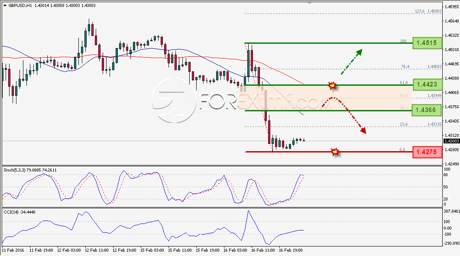Click the 23.6 Fibonacci level label
The image size is (460, 256).
point(404,124)
